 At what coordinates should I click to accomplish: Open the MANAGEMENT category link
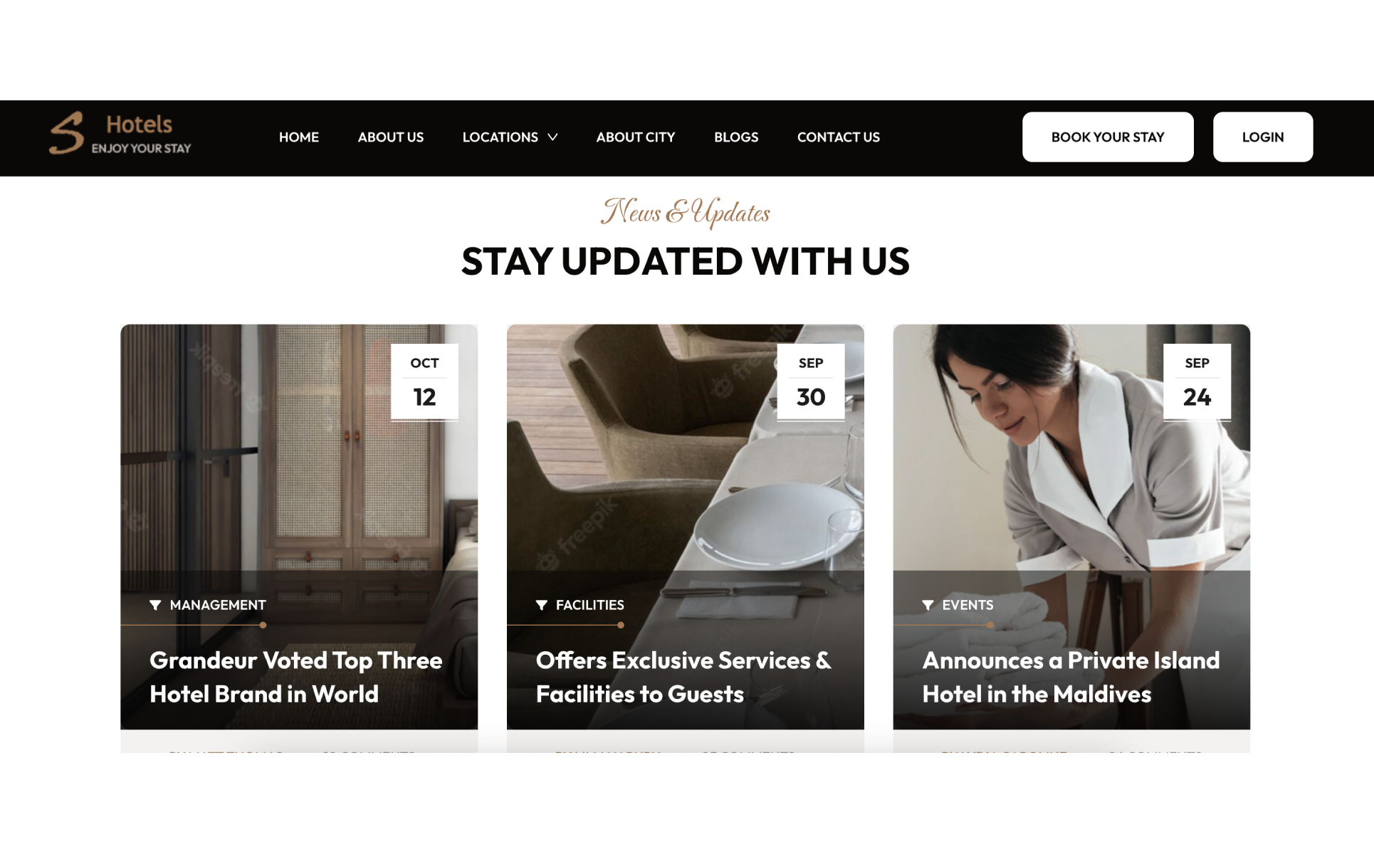coord(218,605)
